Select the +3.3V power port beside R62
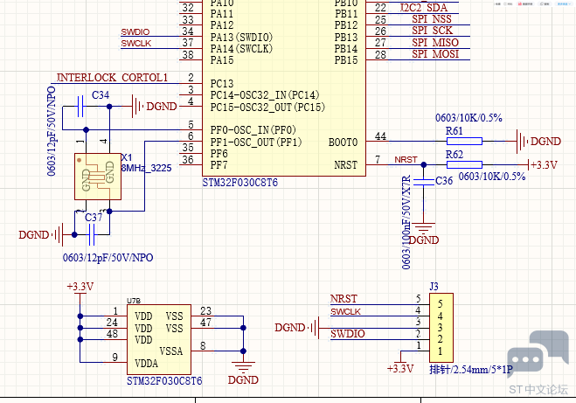576x403 pixels. (543, 164)
